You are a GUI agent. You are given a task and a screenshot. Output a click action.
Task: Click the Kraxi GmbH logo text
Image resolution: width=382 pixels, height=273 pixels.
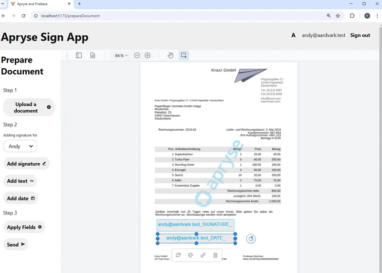223,70
